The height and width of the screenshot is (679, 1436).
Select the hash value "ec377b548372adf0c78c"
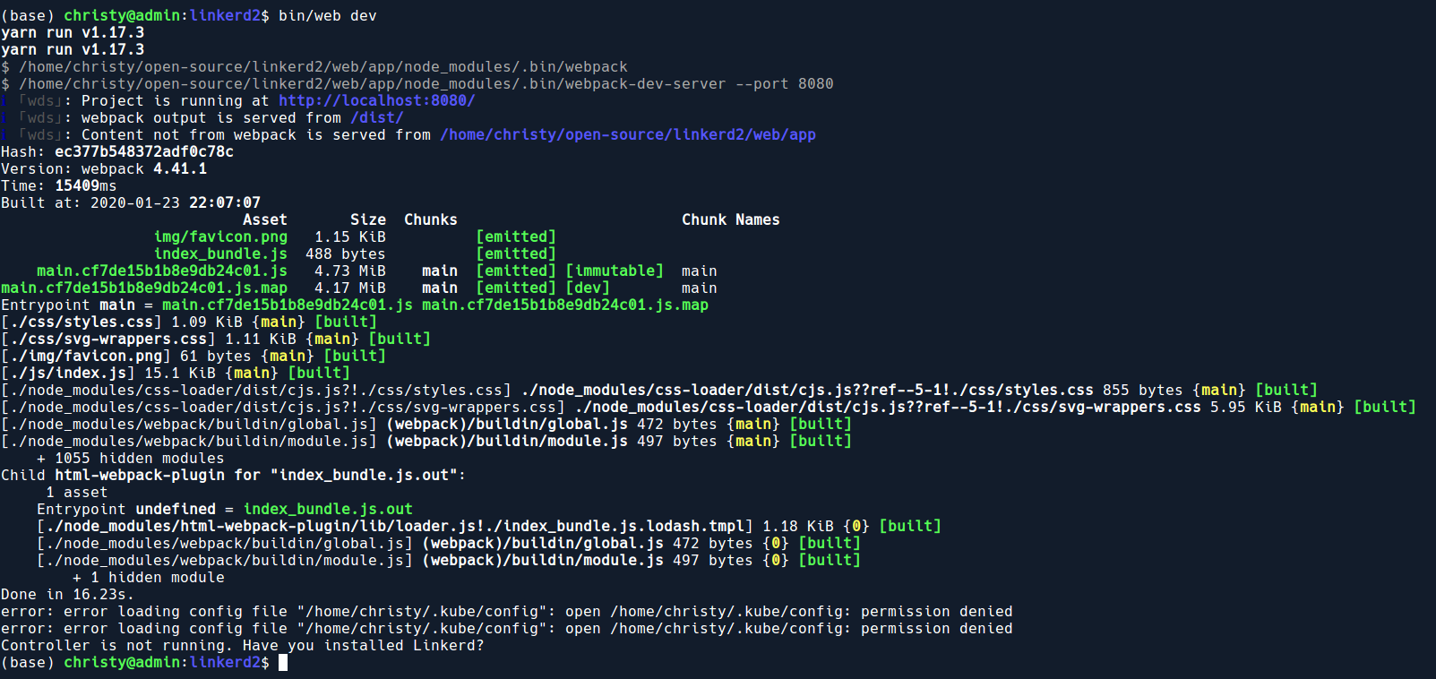144,151
